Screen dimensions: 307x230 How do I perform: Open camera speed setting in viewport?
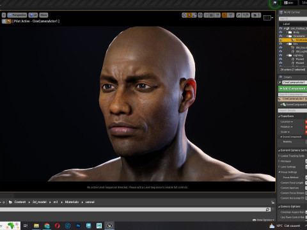(256, 15)
